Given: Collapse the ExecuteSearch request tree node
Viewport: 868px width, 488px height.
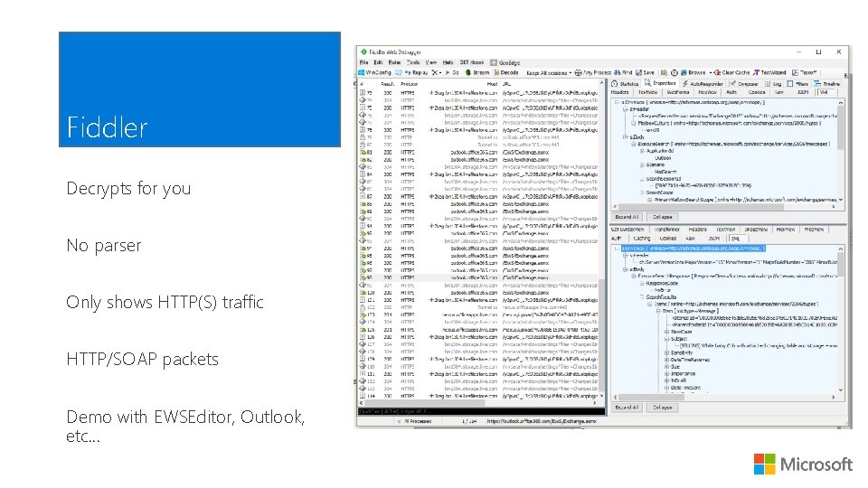Looking at the screenshot, I should tap(633, 144).
